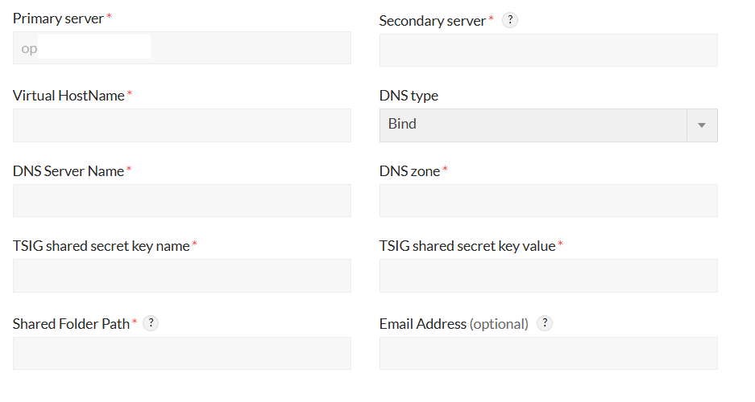Image resolution: width=755 pixels, height=402 pixels.
Task: Expand DNS type dropdown via arrow button
Action: tap(701, 125)
